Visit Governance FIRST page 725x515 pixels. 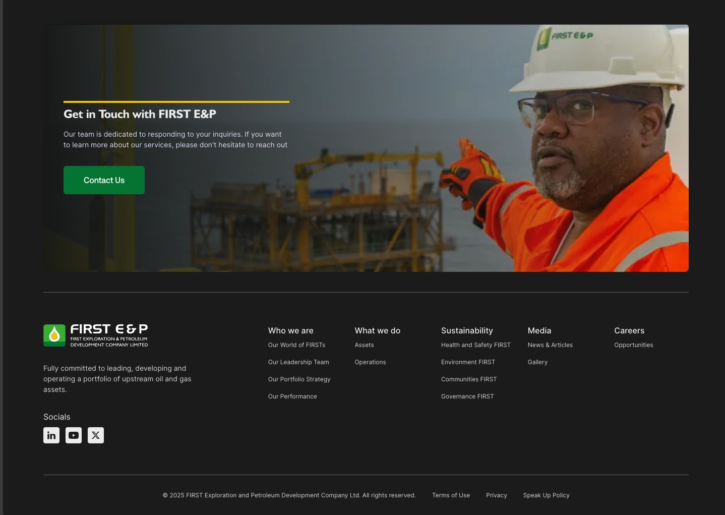point(467,396)
